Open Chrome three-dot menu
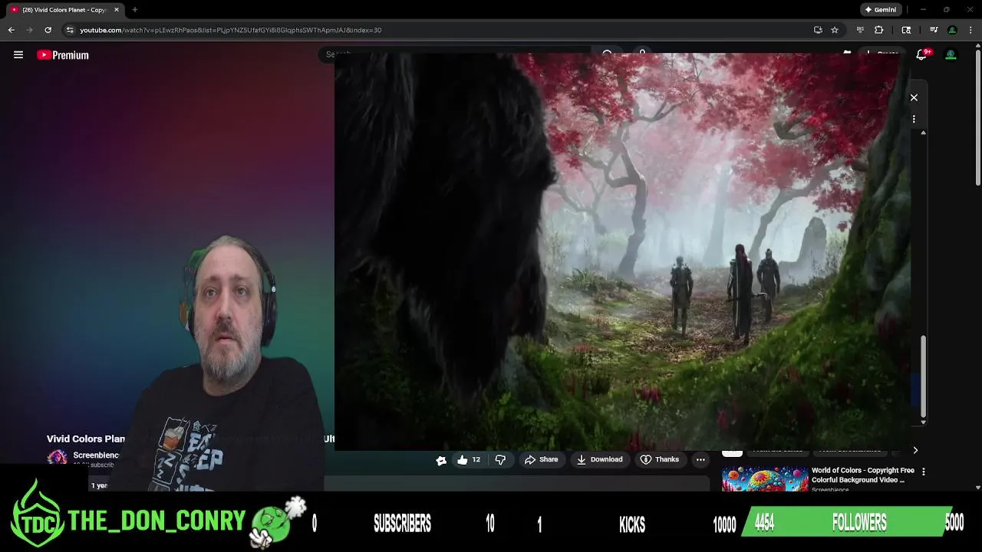 click(x=970, y=30)
